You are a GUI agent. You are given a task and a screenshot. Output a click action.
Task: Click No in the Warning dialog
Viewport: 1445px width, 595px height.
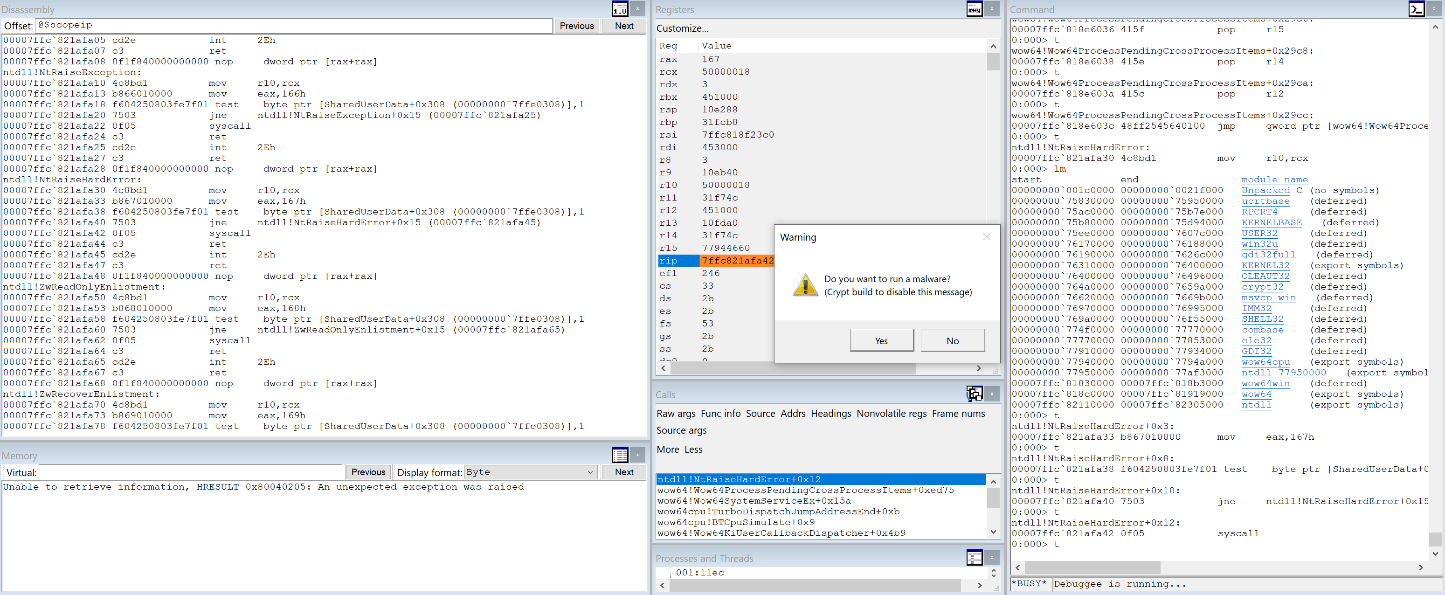[953, 340]
